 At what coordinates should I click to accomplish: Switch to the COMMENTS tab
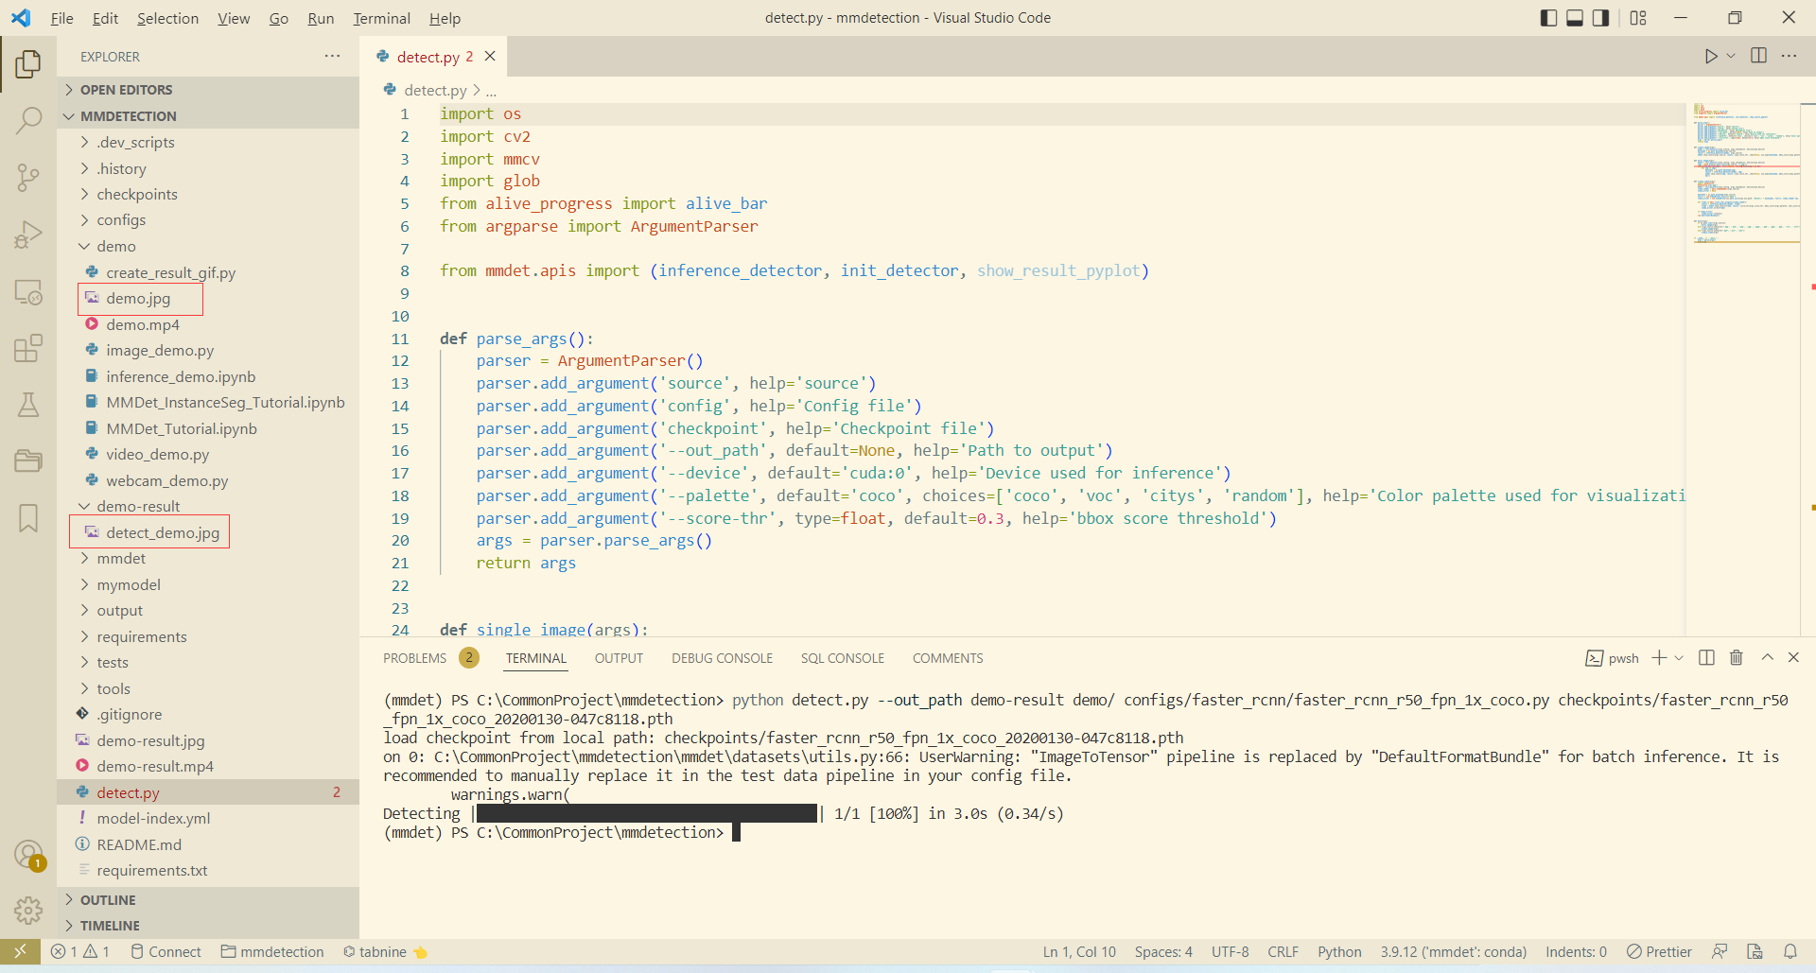pos(948,658)
